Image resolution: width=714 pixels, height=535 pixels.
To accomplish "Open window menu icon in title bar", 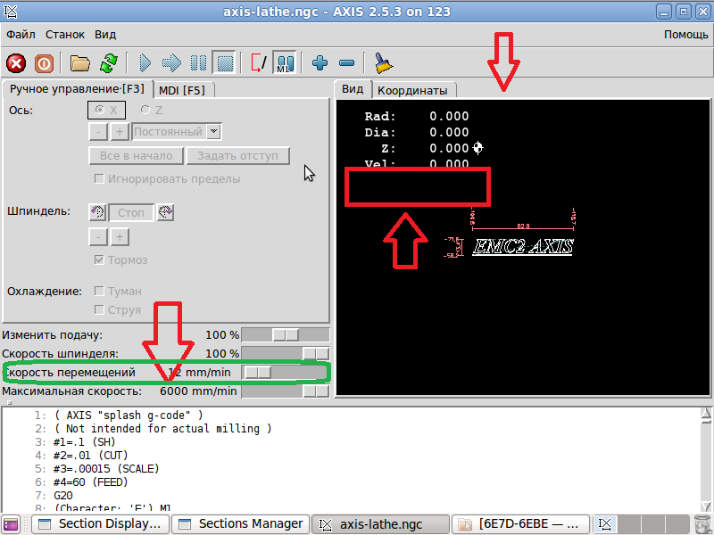I will [x=10, y=12].
